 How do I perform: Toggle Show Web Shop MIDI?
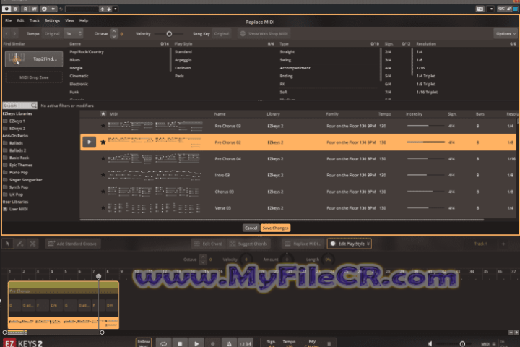(x=264, y=33)
